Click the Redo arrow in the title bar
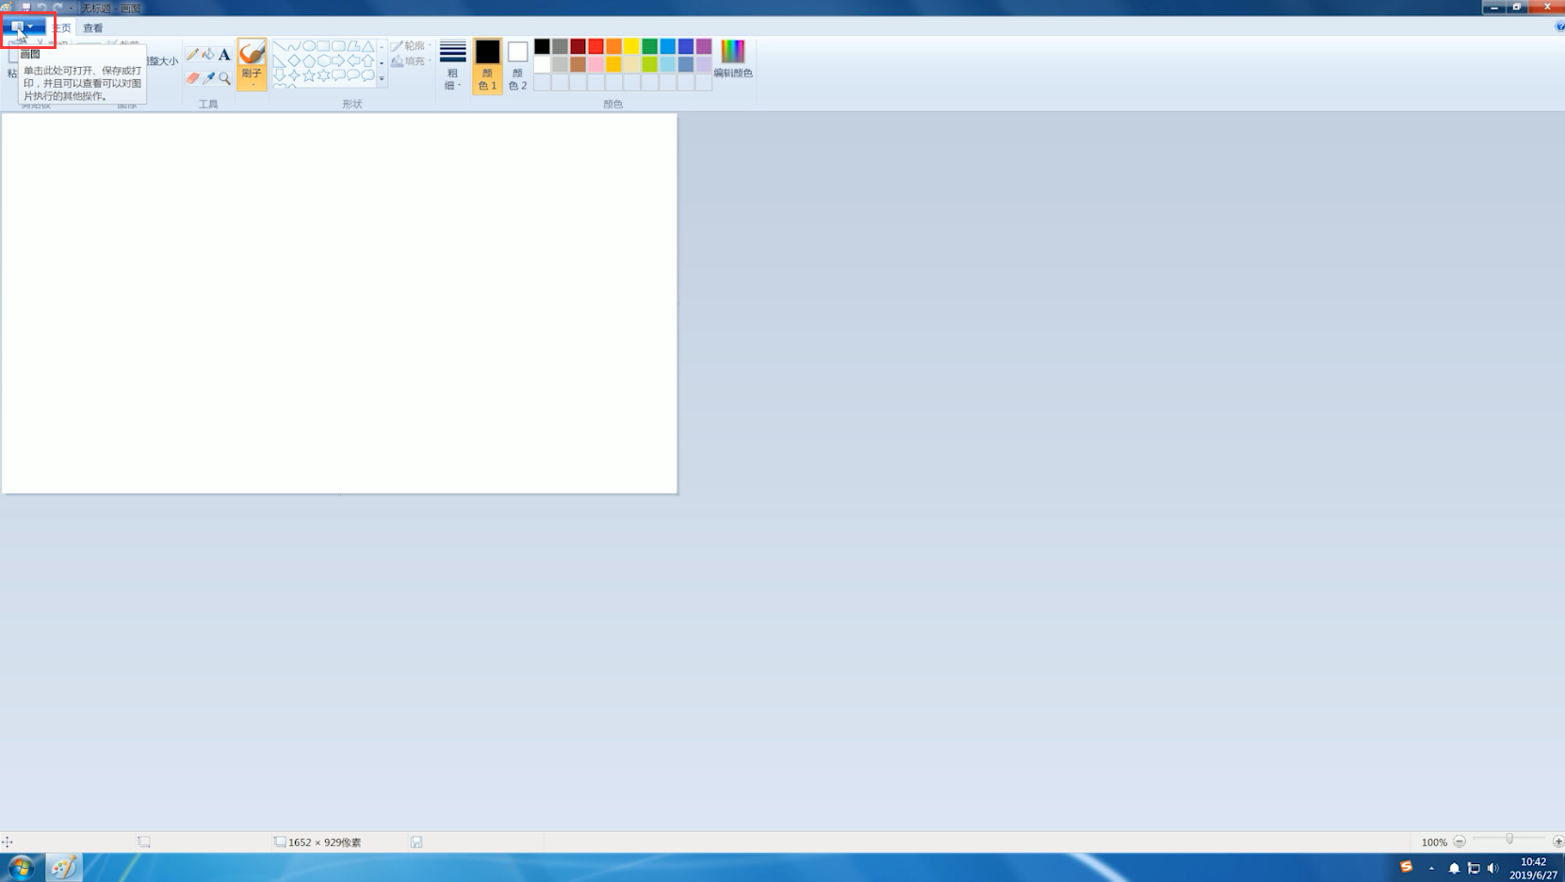Viewport: 1565px width, 882px height. pyautogui.click(x=57, y=8)
